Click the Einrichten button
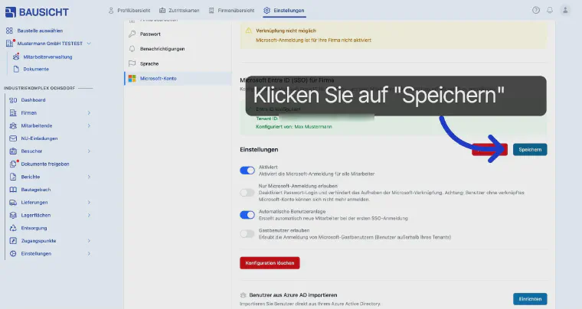582x309 pixels. point(530,299)
